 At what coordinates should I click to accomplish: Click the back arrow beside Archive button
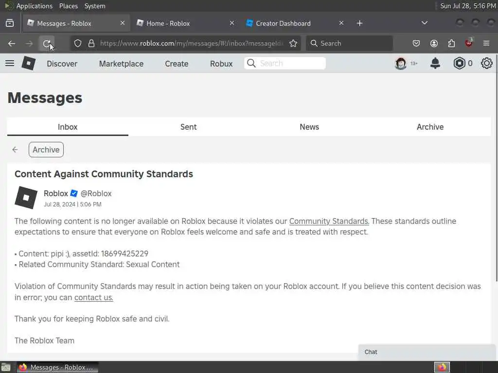click(15, 150)
